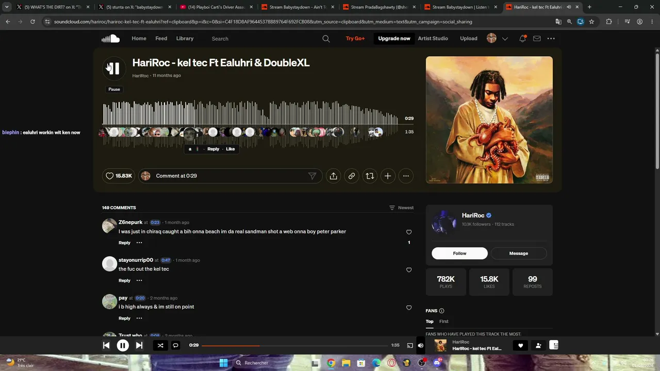Click the Try Go+ link
The height and width of the screenshot is (371, 660).
(x=355, y=39)
